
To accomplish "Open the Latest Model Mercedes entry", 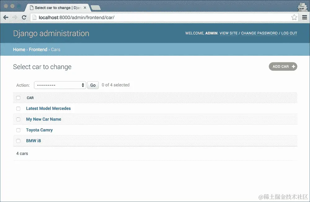I will point(48,108).
